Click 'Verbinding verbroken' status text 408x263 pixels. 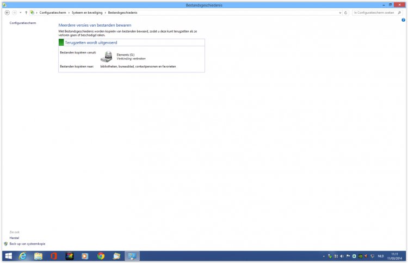(x=131, y=59)
